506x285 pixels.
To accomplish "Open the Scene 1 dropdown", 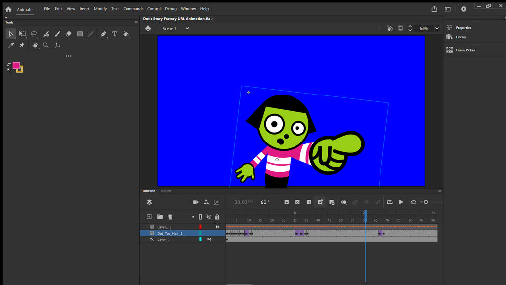I will pos(187,28).
